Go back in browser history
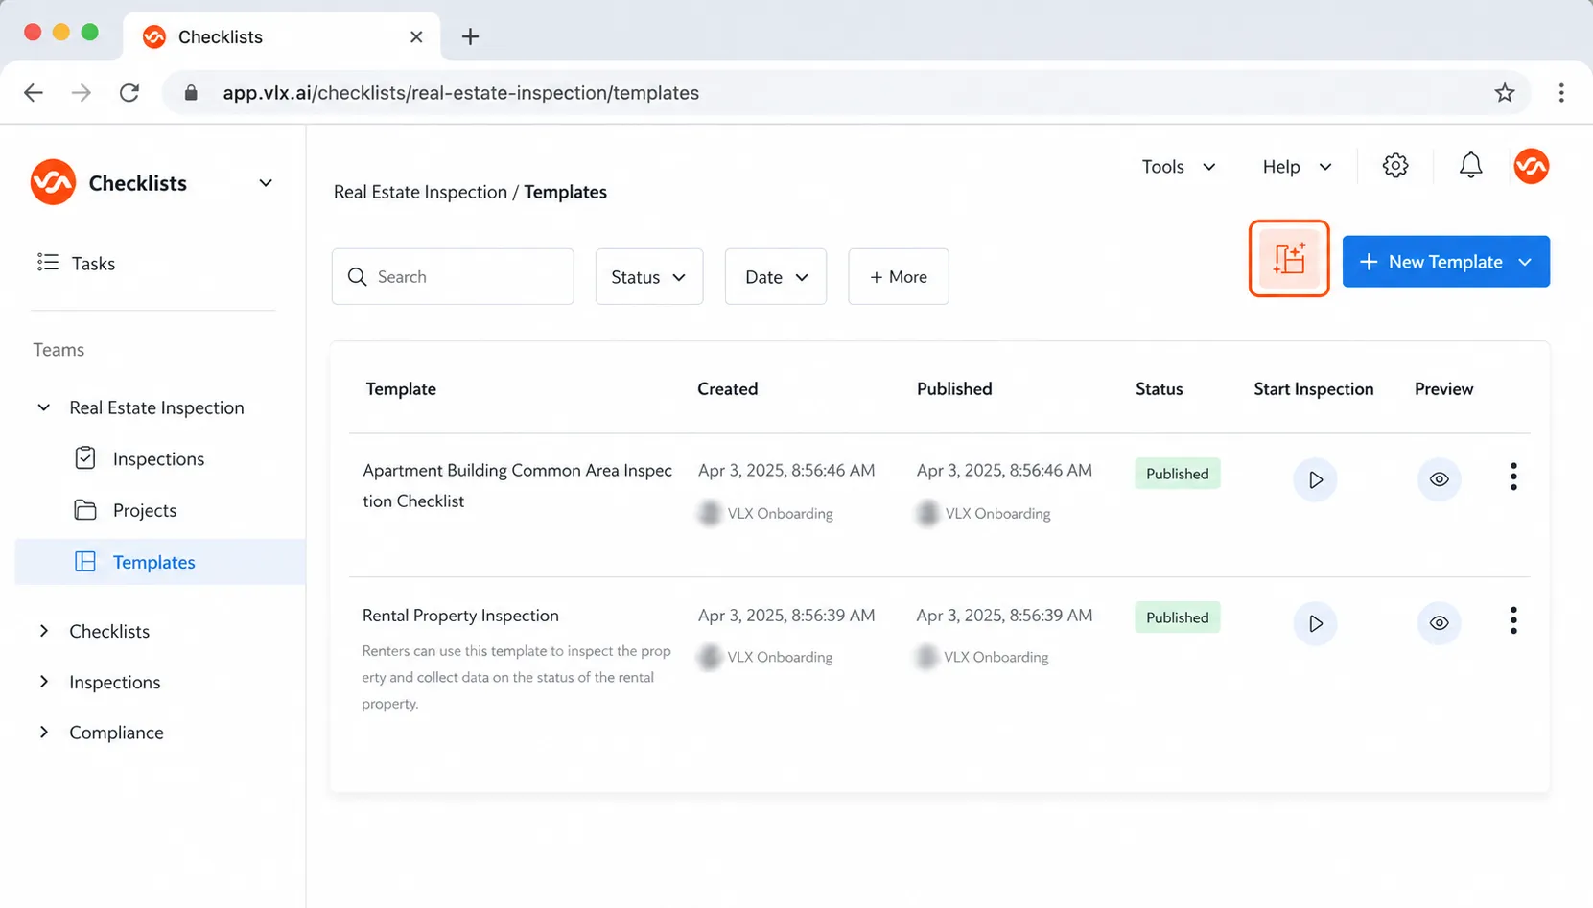The image size is (1593, 908). pos(34,93)
